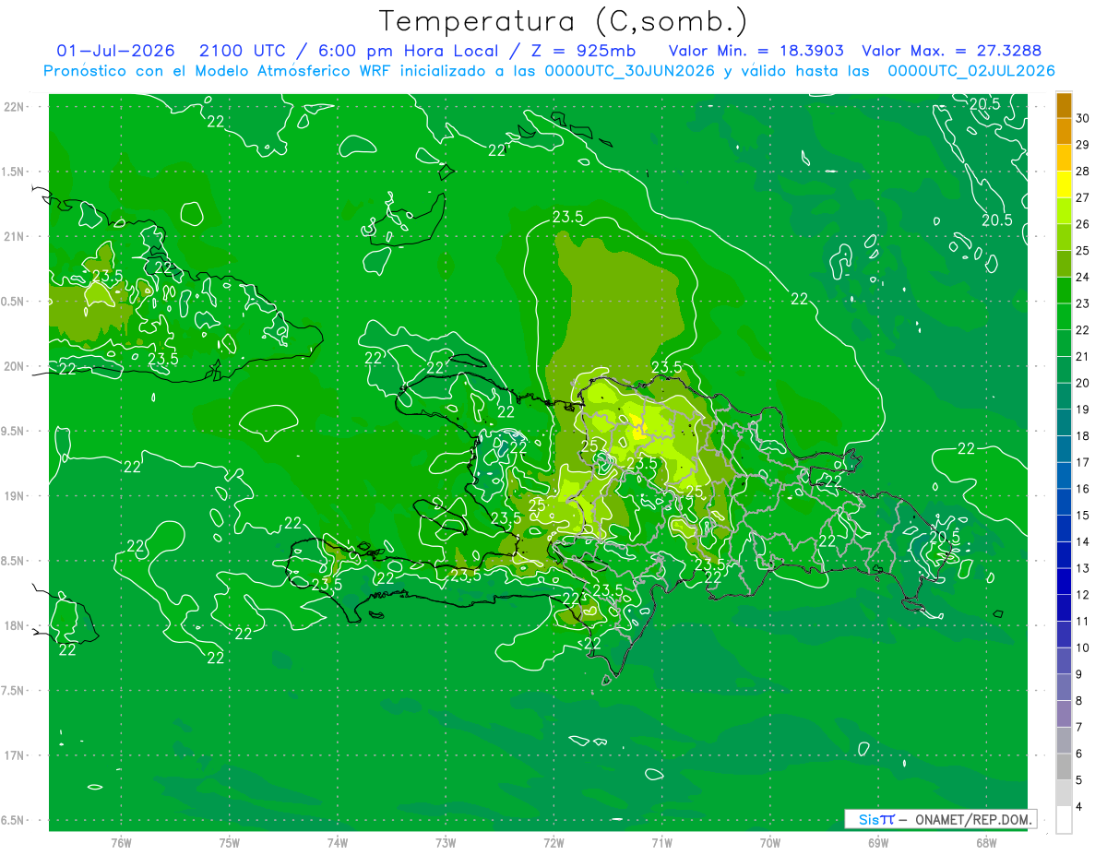Click the color scale label "19"
Image resolution: width=1107 pixels, height=855 pixels.
(1083, 410)
